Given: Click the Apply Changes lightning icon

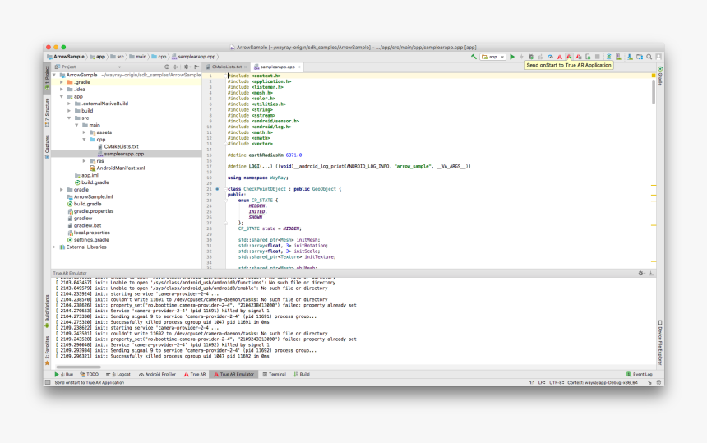Looking at the screenshot, I should pos(522,57).
